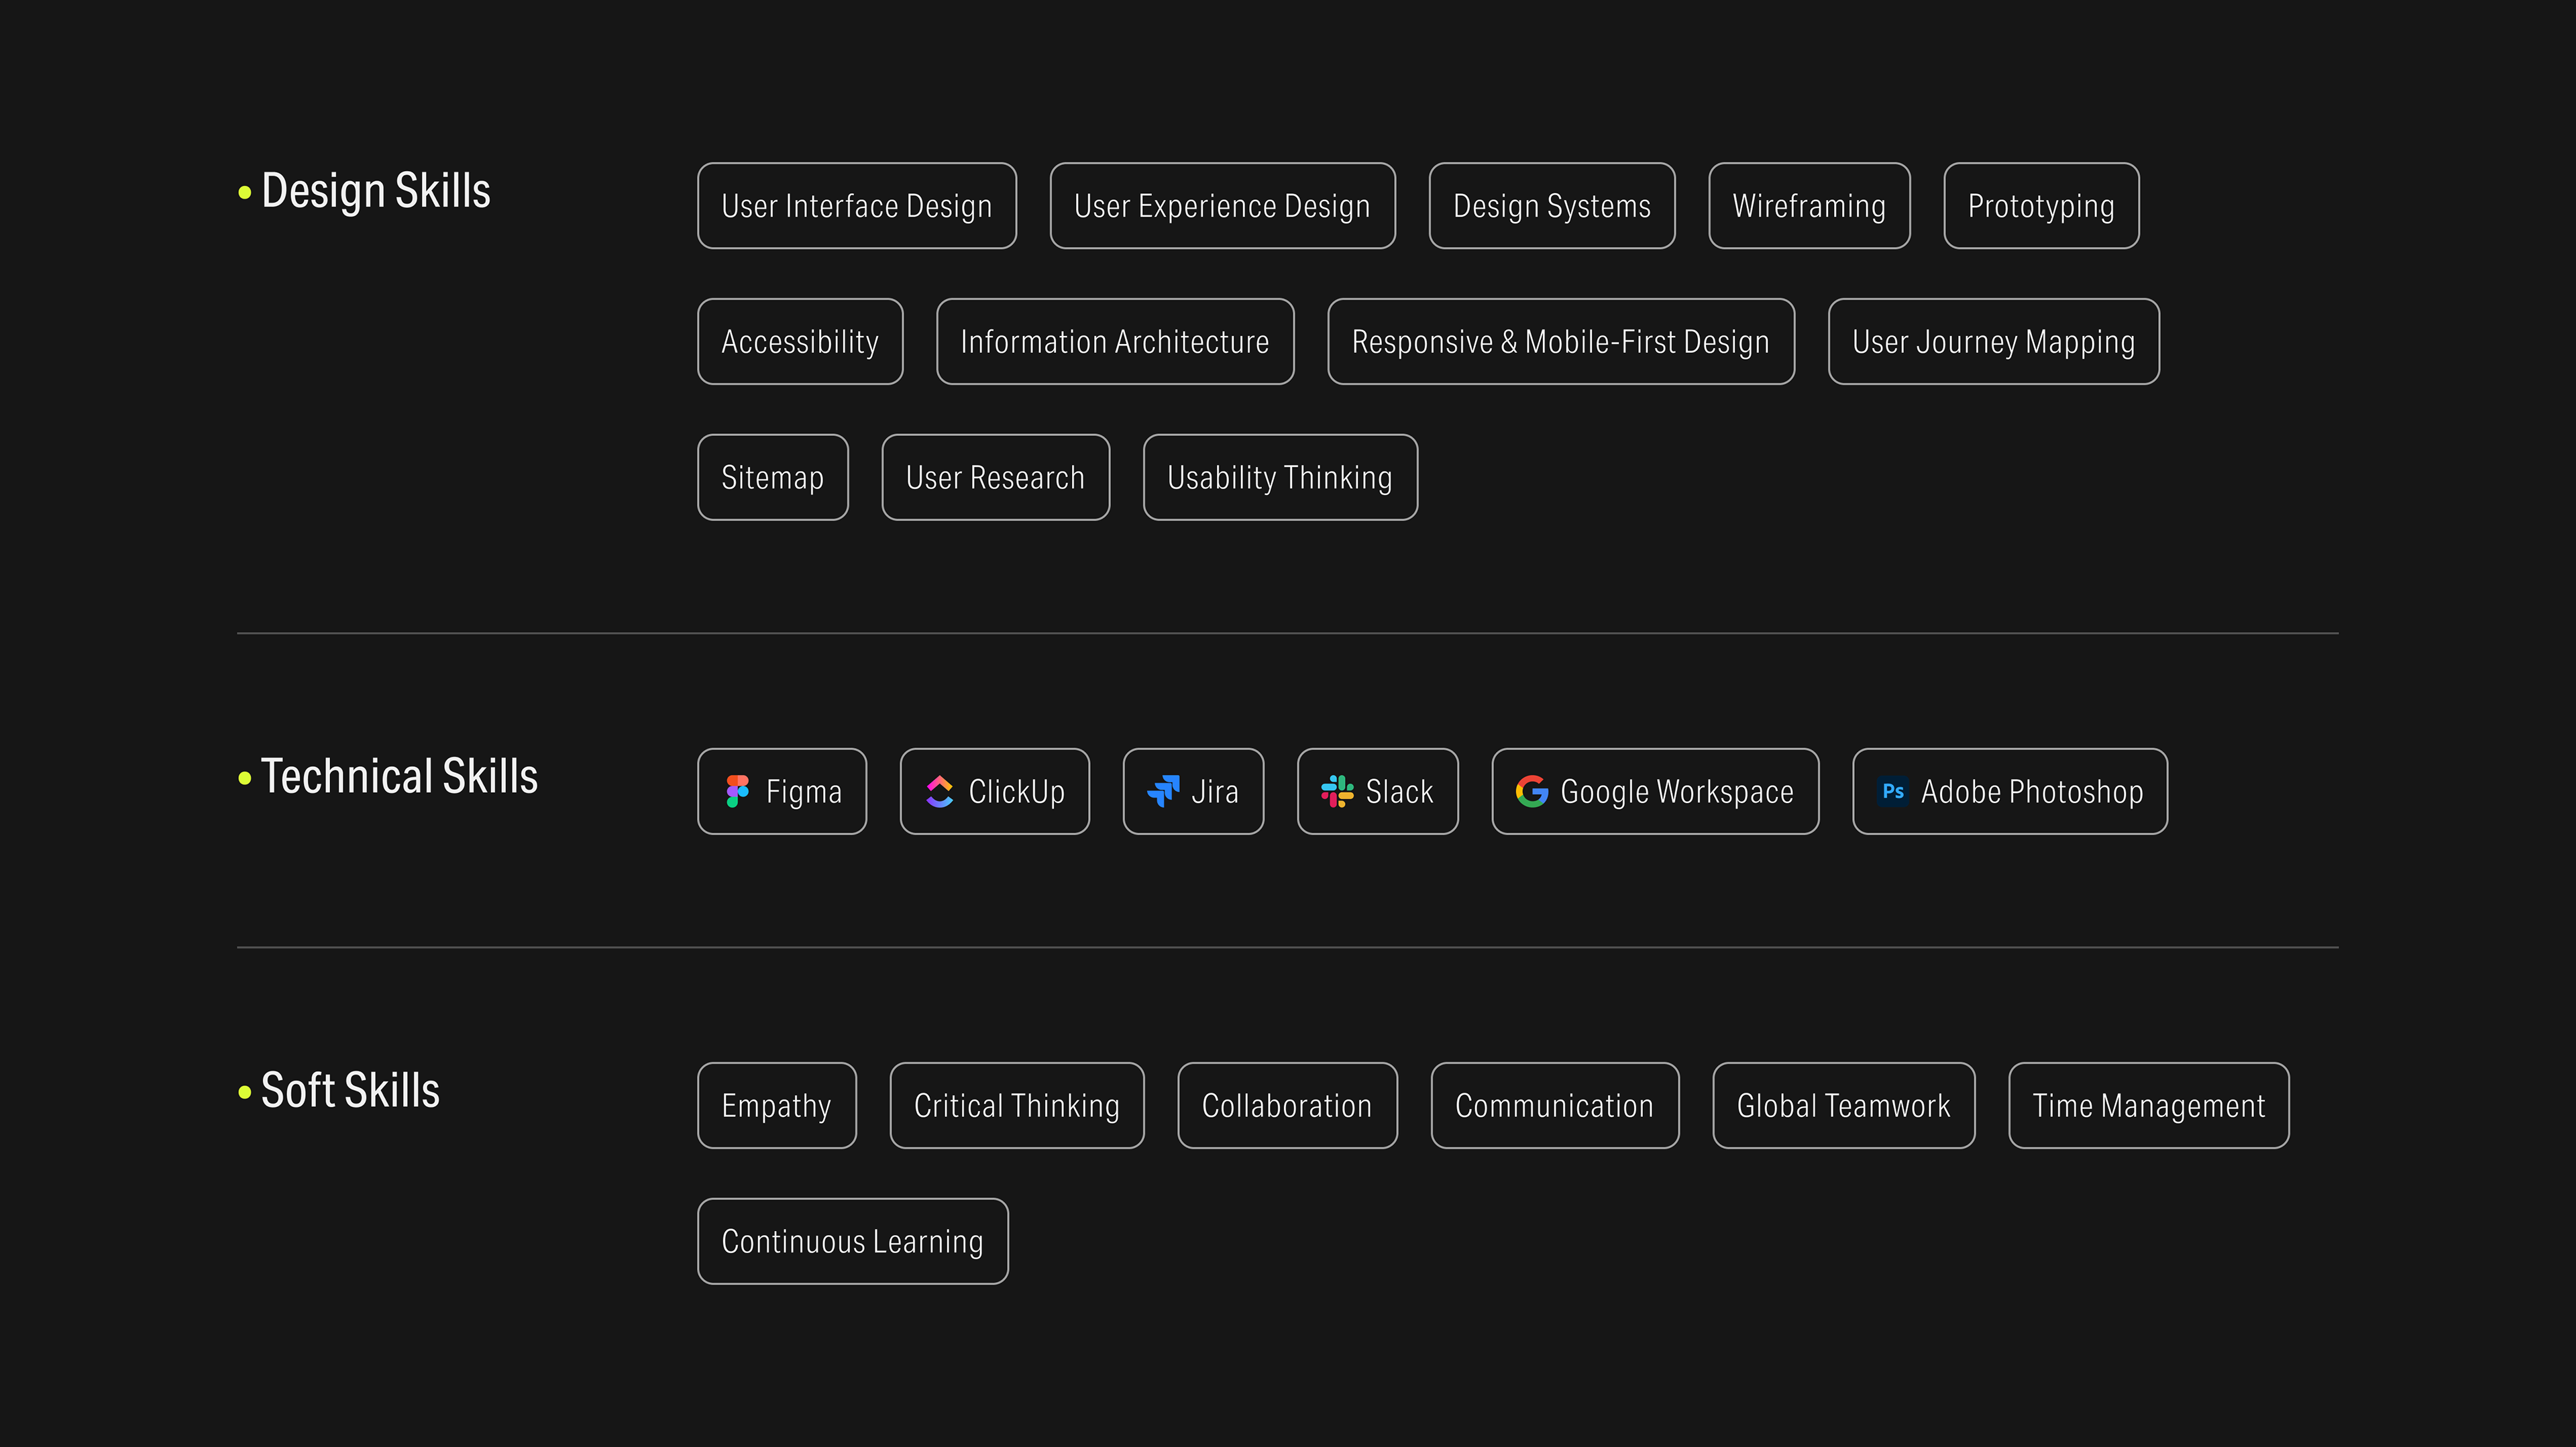The width and height of the screenshot is (2576, 1447).
Task: Click the Continuous Learning tag
Action: coord(852,1242)
